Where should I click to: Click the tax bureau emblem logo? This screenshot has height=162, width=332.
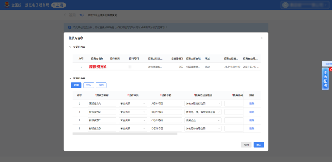7,5
